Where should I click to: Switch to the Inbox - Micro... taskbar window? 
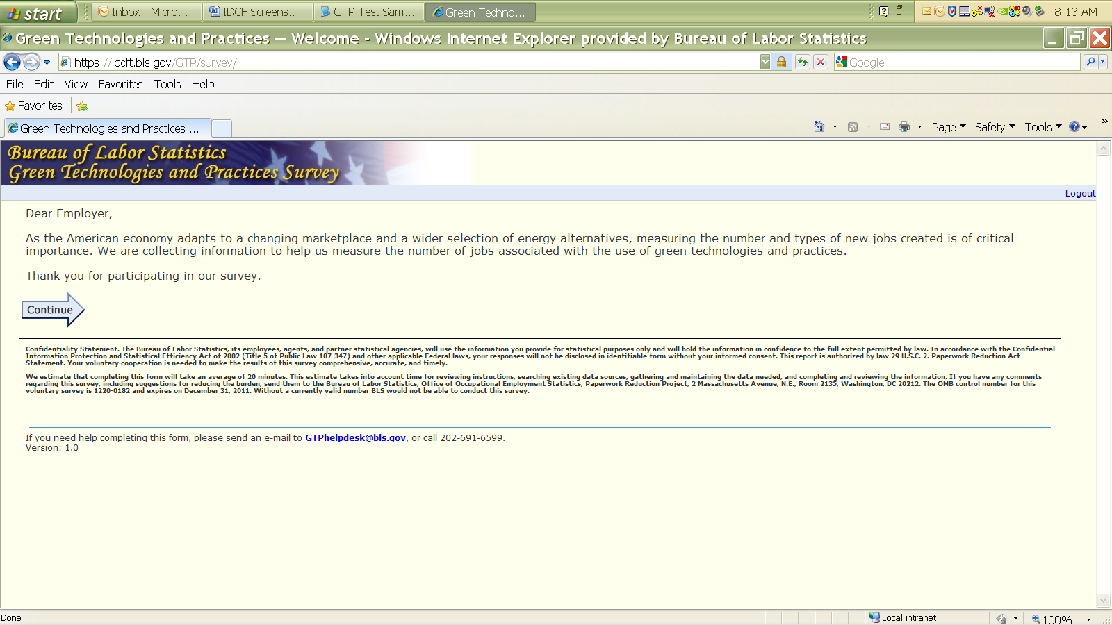(147, 12)
